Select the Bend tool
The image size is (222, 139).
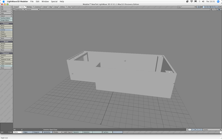6,46
